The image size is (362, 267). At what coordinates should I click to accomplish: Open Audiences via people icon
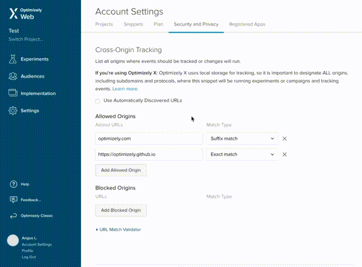point(12,76)
